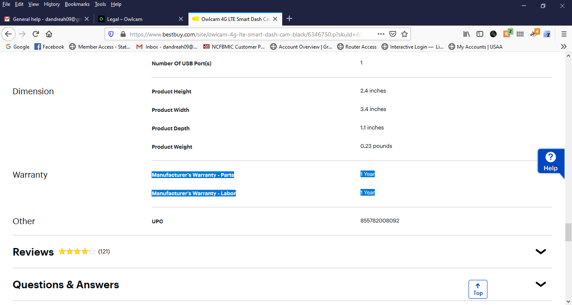The height and width of the screenshot is (305, 572).
Task: Open Facebook bookmark
Action: (x=49, y=47)
